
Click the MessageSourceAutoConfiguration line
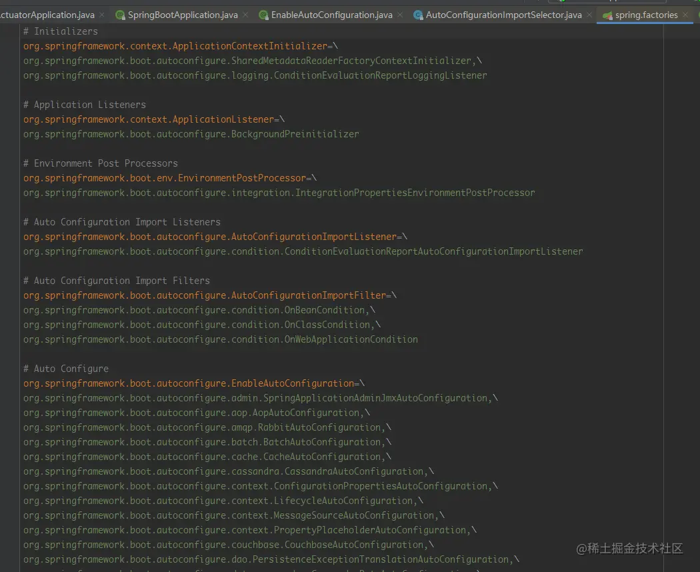(x=234, y=516)
